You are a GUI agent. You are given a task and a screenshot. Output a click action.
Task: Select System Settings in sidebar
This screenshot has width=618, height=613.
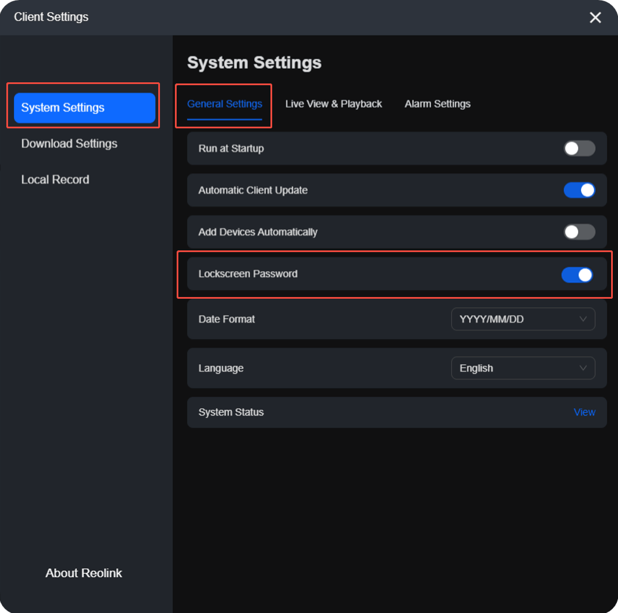(x=85, y=108)
